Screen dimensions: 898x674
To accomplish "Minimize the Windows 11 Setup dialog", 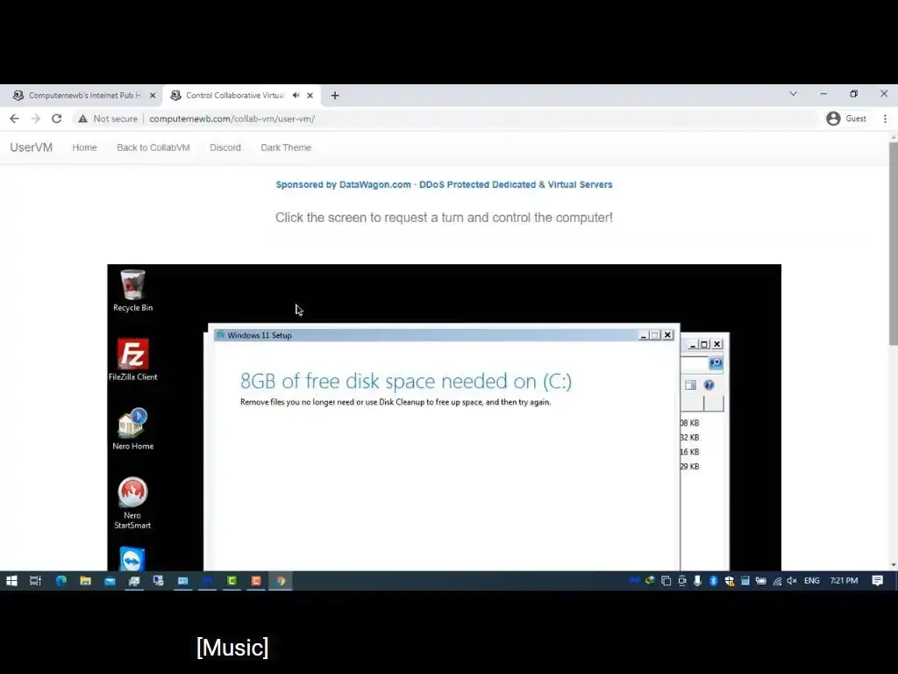I will pyautogui.click(x=643, y=335).
